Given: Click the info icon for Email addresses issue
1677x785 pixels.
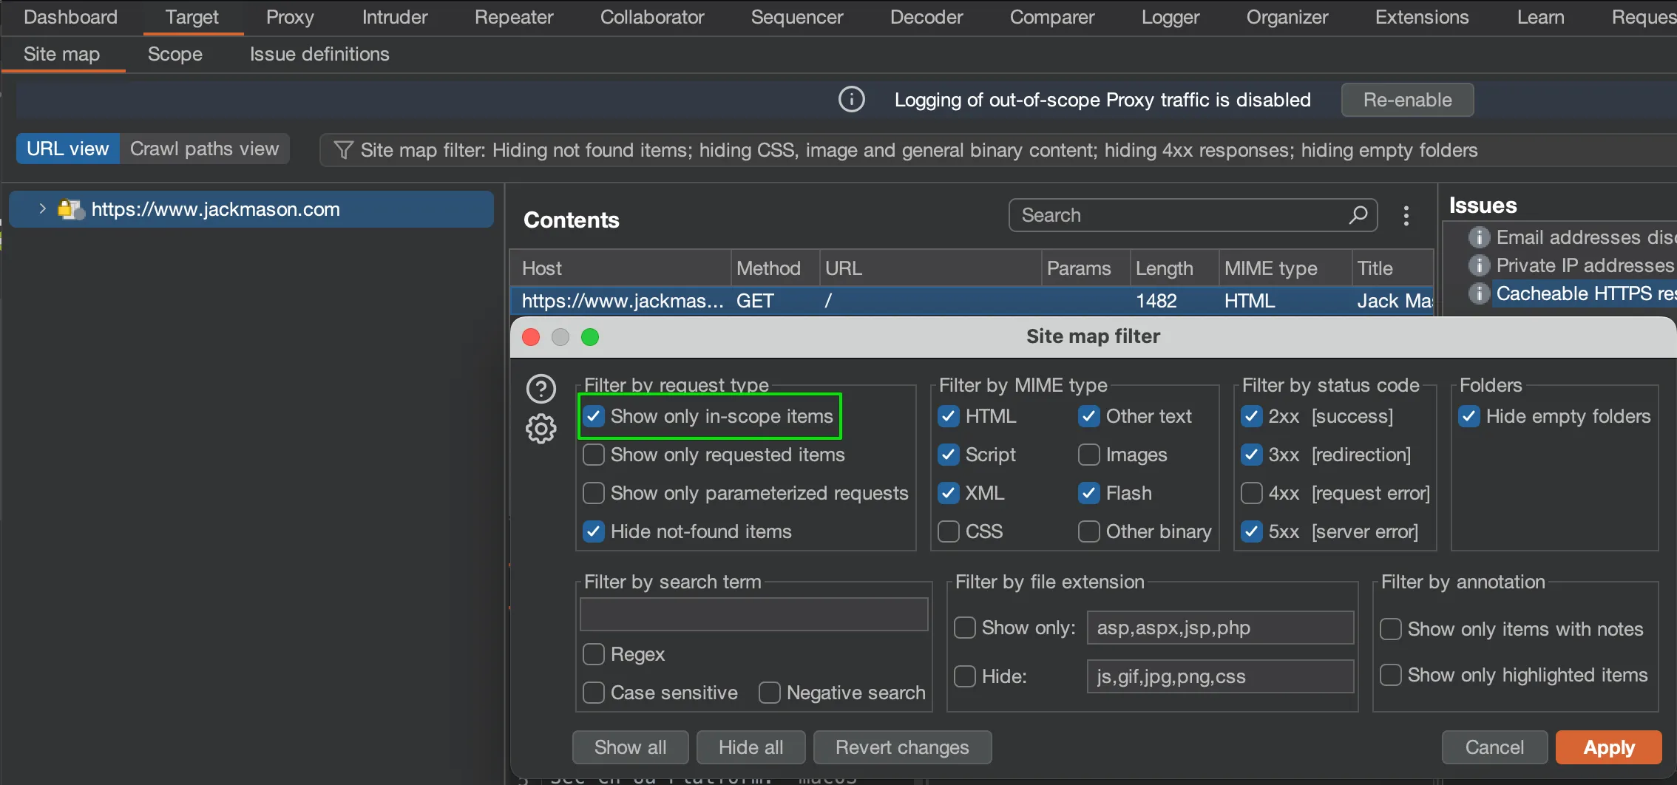Looking at the screenshot, I should tap(1478, 237).
